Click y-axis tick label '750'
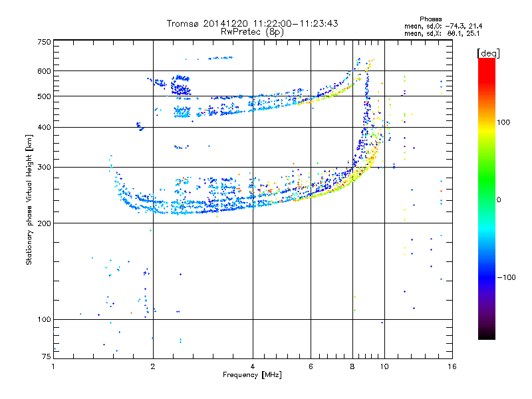Image resolution: width=532 pixels, height=399 pixels. tap(45, 42)
